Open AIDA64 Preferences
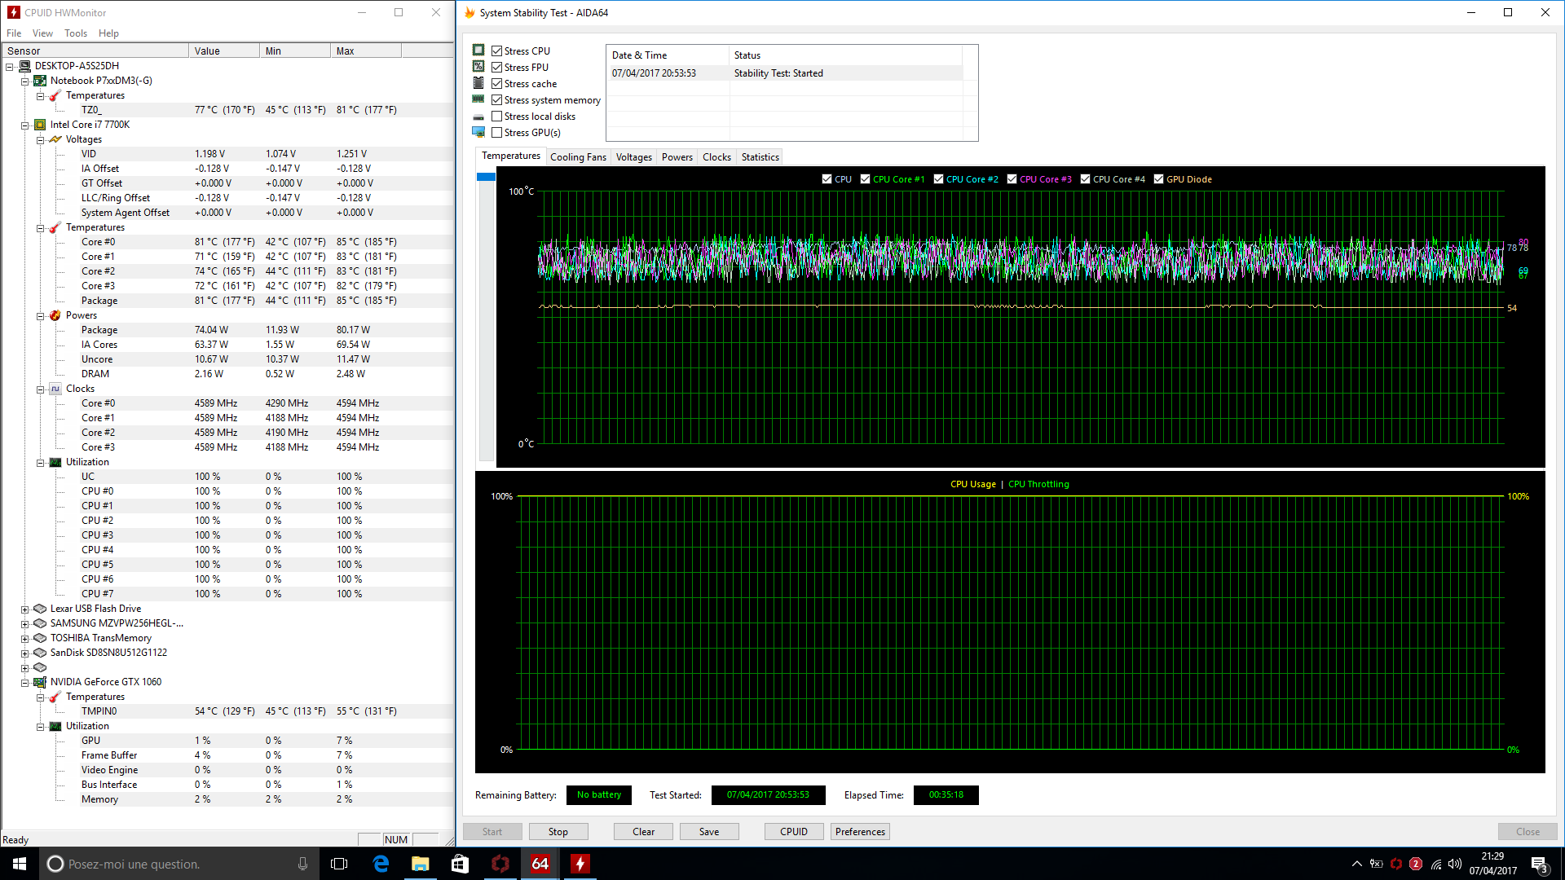 [860, 832]
